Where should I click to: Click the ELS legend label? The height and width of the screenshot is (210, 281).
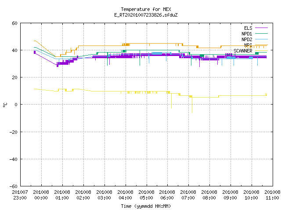tap(248, 28)
